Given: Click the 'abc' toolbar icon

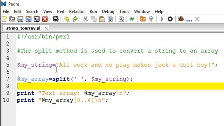Looking at the screenshot, I should 56,19.
